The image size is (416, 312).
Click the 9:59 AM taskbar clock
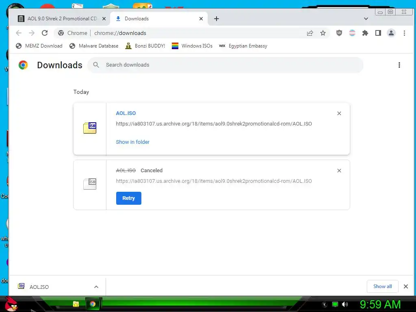tap(380, 304)
